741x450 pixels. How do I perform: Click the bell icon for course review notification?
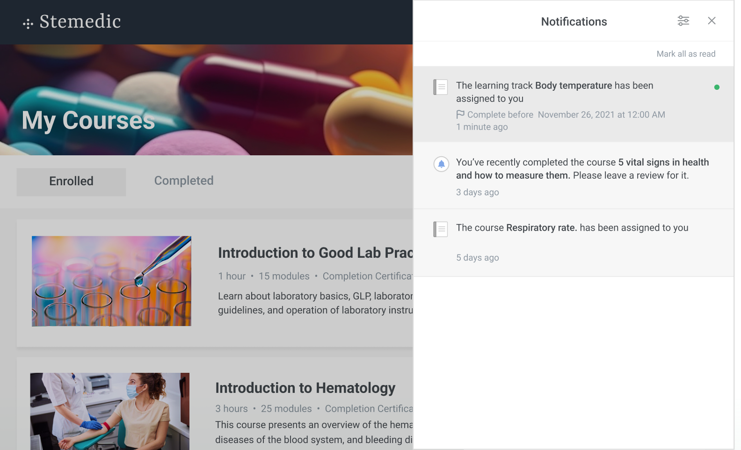point(441,164)
